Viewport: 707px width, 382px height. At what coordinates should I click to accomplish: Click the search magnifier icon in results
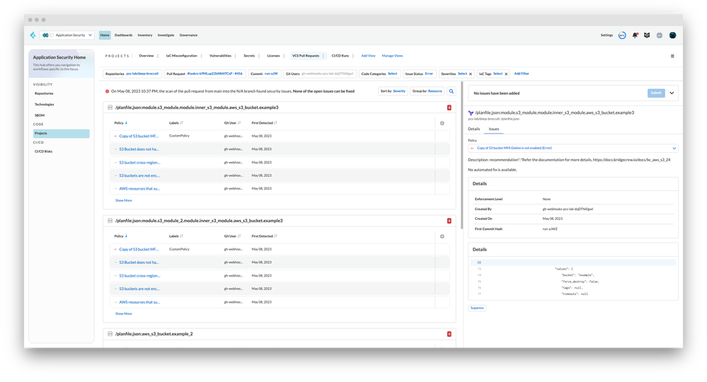(451, 91)
